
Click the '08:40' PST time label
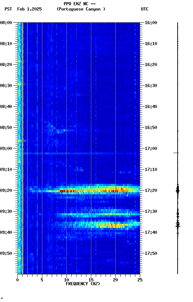[6, 107]
